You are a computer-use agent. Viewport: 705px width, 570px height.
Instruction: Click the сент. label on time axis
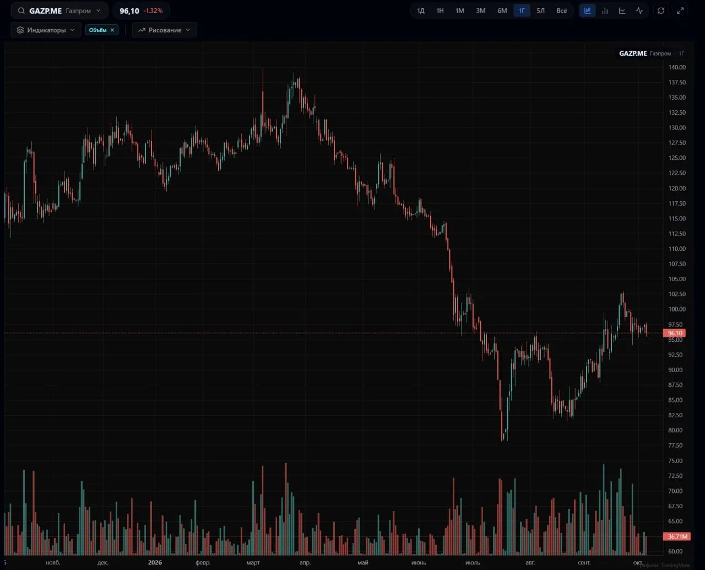[584, 562]
